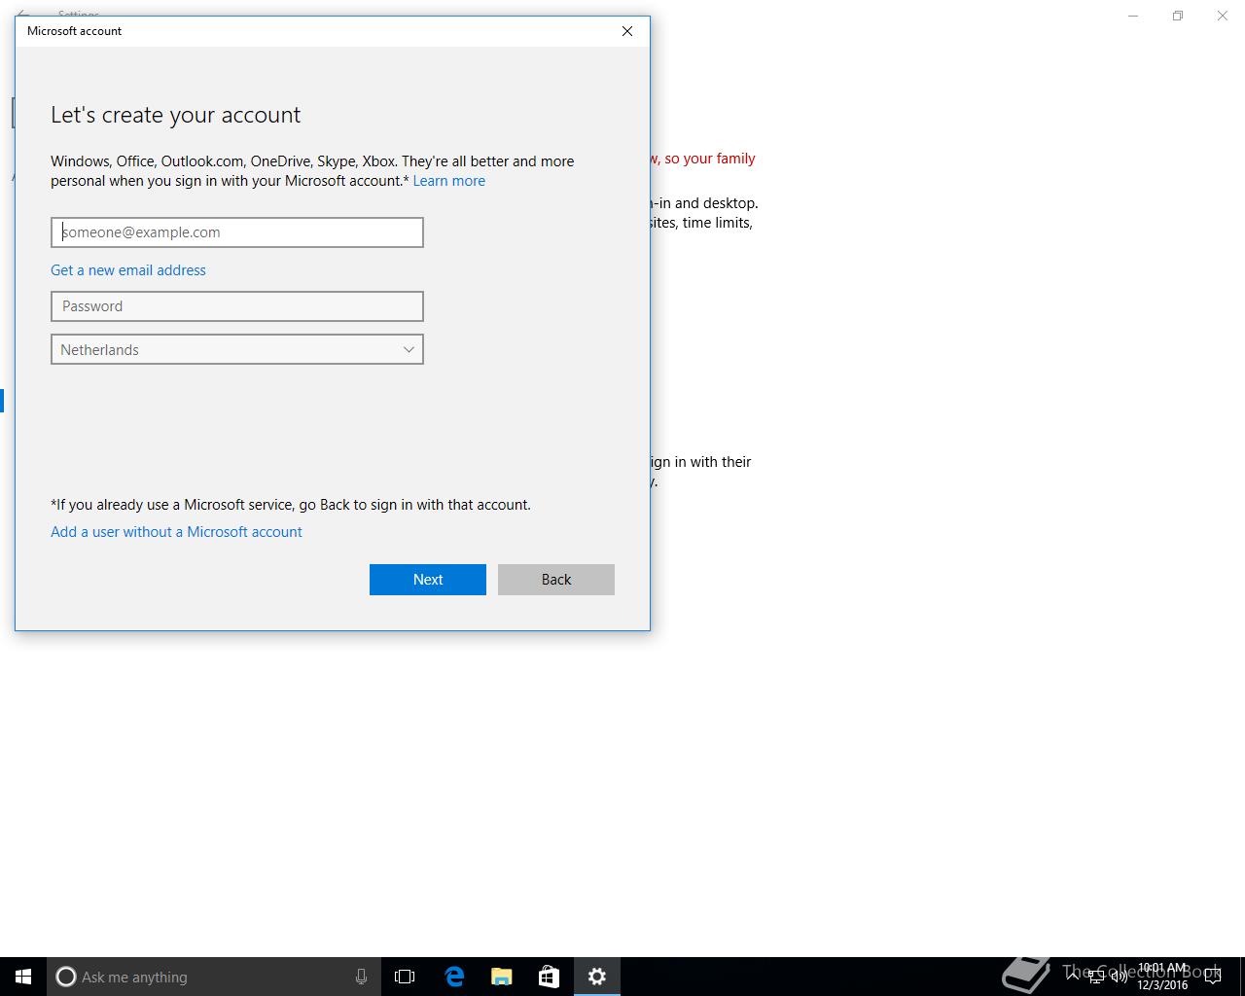Open Task View from the taskbar

coord(405,977)
